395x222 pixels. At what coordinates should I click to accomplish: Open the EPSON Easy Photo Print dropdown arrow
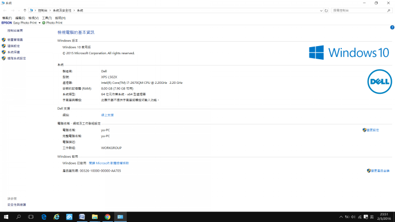point(39,23)
